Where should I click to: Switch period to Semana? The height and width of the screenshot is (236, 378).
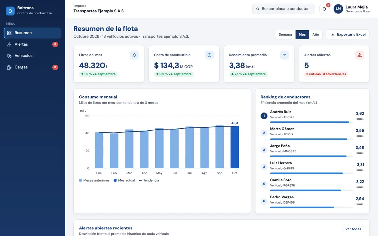[285, 35]
